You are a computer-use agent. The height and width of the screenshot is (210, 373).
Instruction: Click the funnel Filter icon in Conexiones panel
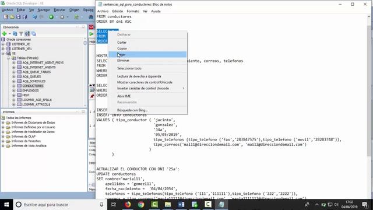21,34
